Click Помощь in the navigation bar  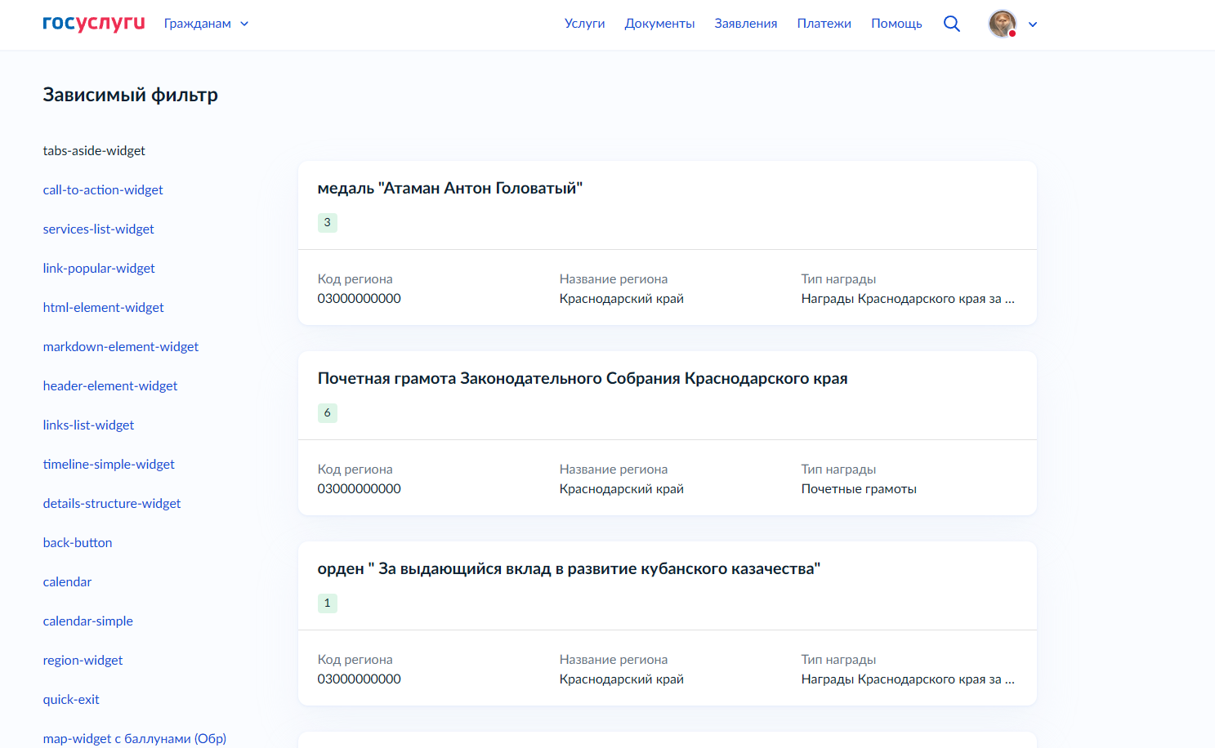point(896,24)
